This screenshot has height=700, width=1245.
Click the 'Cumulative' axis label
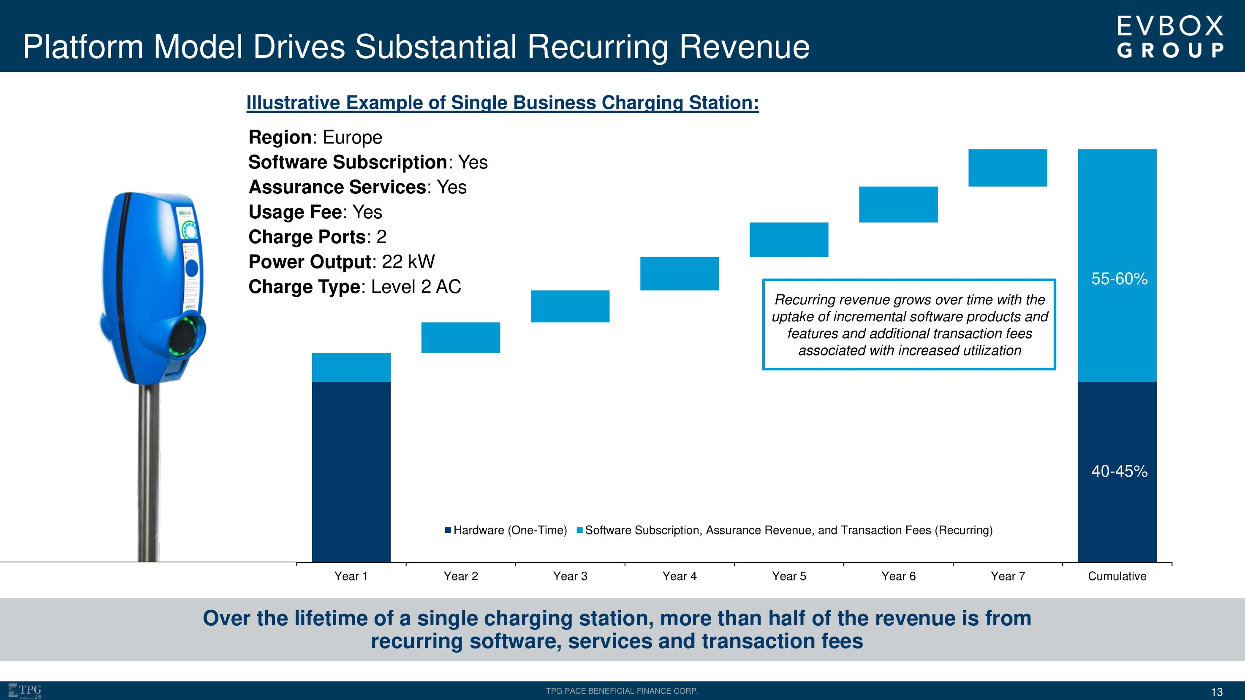coord(1117,576)
